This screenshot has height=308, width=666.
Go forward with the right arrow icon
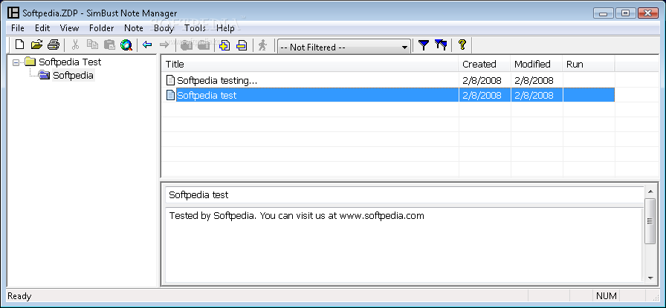pyautogui.click(x=164, y=45)
